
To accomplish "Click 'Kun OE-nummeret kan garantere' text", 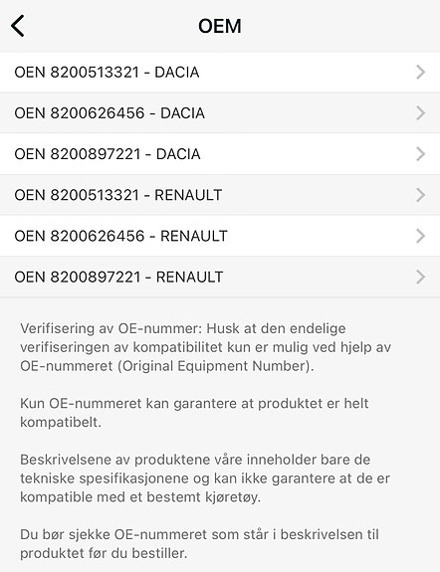I will tap(194, 413).
